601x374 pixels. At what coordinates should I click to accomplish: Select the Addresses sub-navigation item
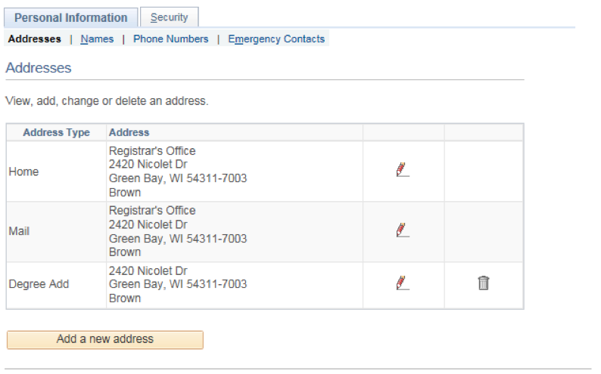tap(35, 39)
